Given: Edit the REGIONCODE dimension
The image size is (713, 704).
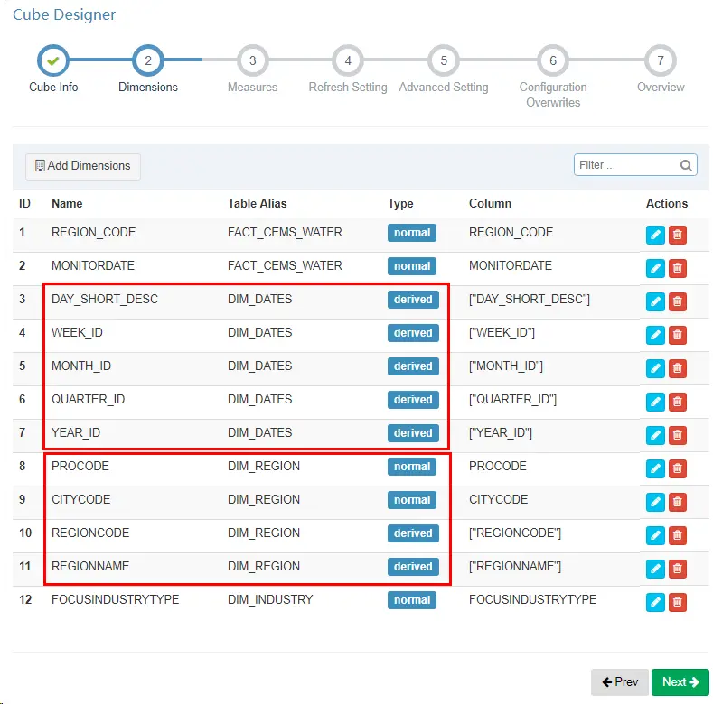Looking at the screenshot, I should tap(655, 535).
